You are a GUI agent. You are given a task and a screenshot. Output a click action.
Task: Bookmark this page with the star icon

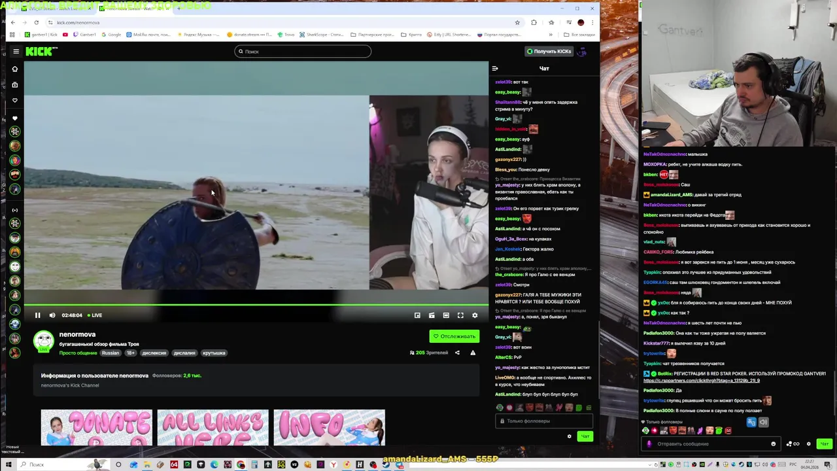point(517,22)
